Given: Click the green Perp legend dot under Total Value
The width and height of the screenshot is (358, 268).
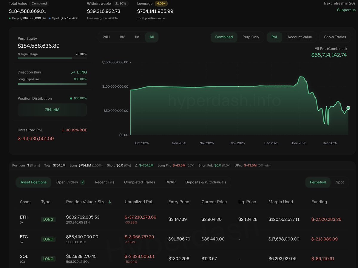Looking at the screenshot, I should [x=10, y=18].
